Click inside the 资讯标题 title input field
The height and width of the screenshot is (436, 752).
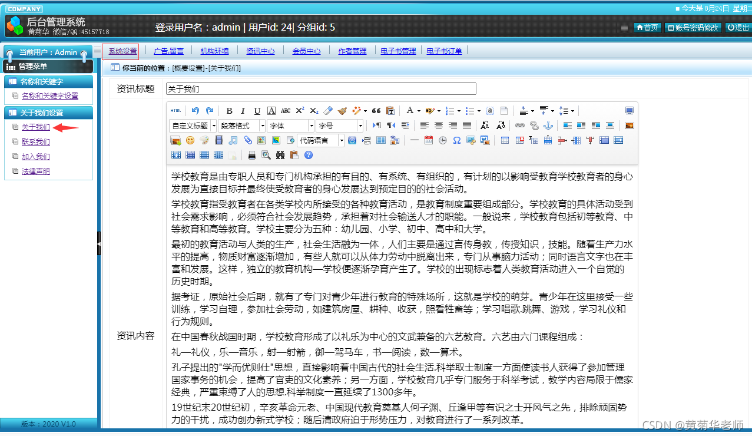pyautogui.click(x=318, y=88)
